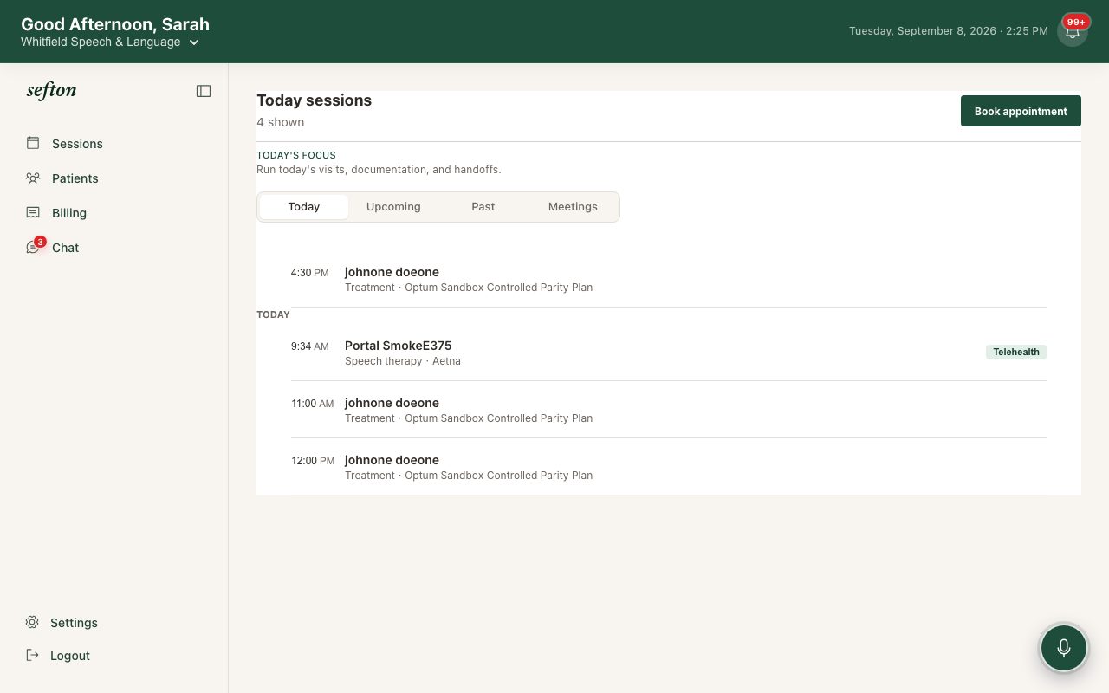Click the Chat bubble icon

(x=33, y=247)
